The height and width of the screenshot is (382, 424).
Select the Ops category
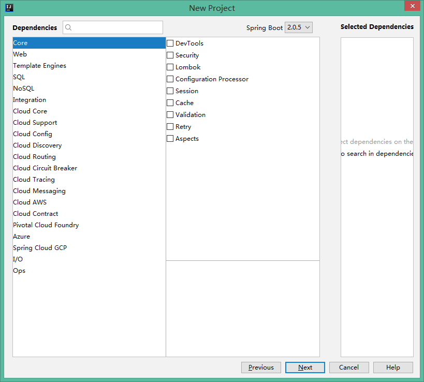point(89,271)
